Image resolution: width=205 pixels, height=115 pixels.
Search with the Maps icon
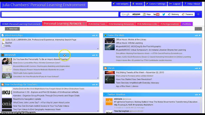[147, 14]
